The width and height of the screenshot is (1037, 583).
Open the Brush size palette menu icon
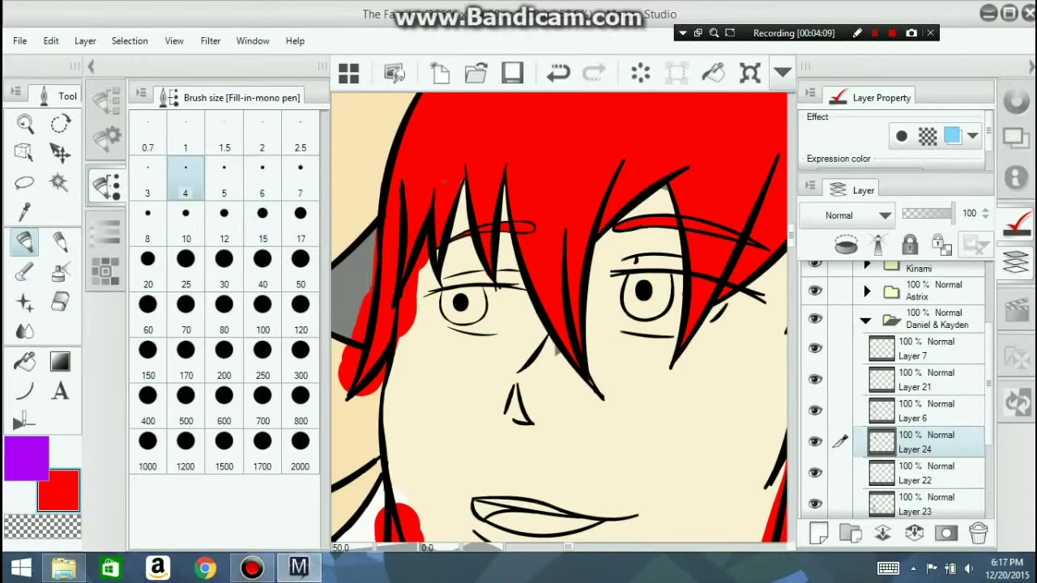(141, 94)
